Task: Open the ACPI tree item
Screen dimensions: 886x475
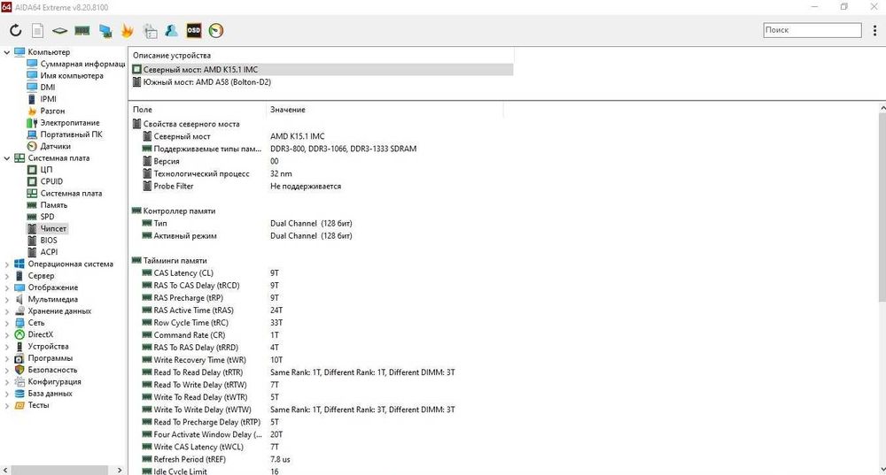Action: coord(49,252)
